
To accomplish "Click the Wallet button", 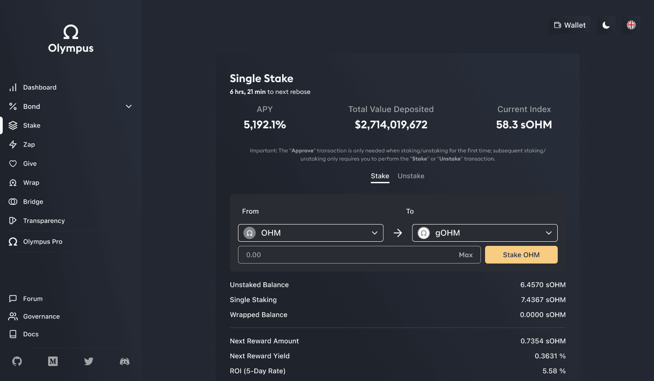I will [x=570, y=25].
